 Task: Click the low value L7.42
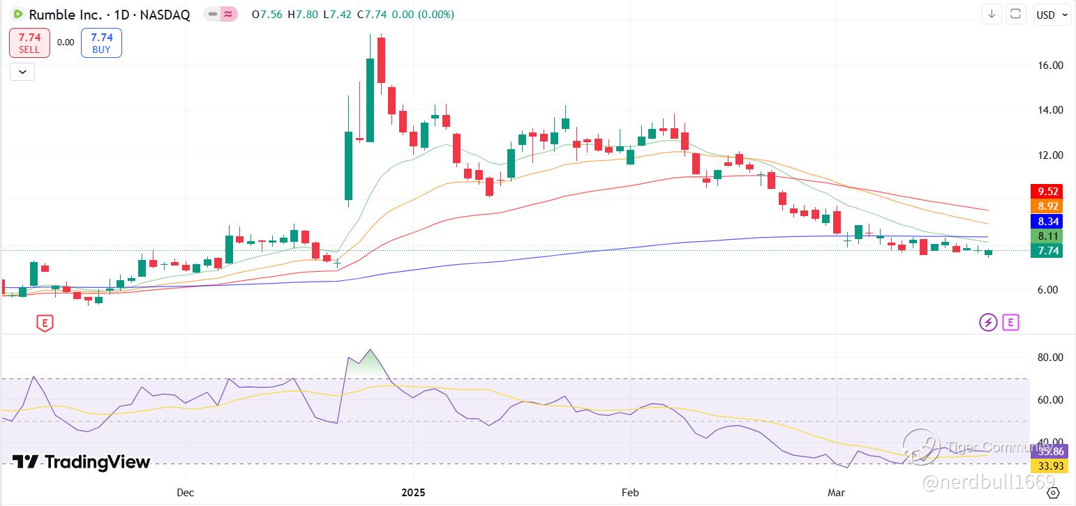click(338, 14)
